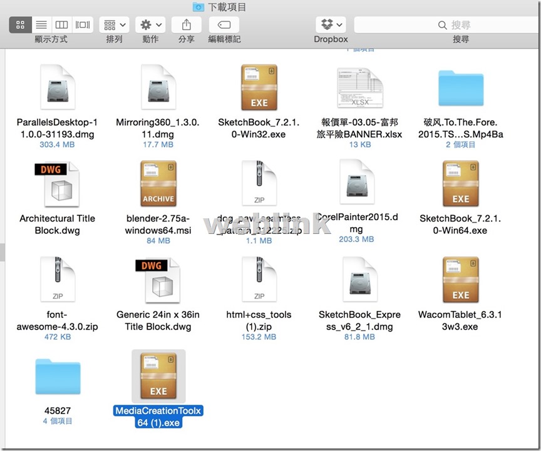Click the share toolbar button
The height and width of the screenshot is (451, 541).
(187, 25)
